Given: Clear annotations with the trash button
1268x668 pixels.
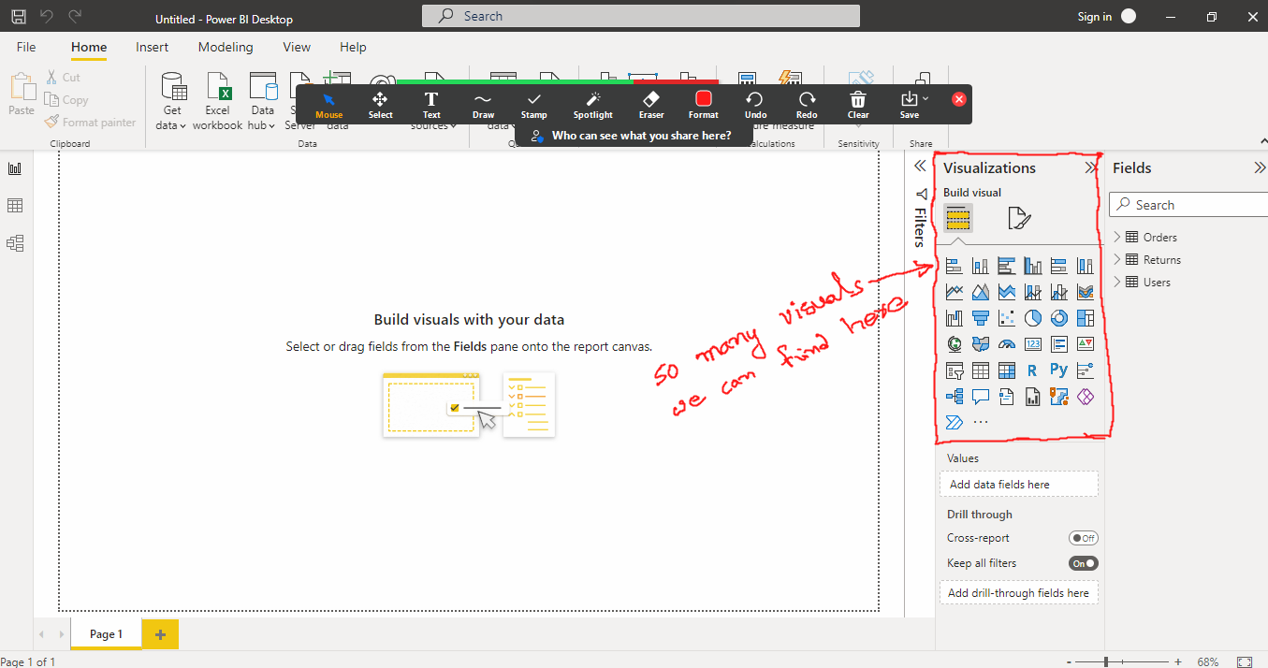Looking at the screenshot, I should (858, 104).
